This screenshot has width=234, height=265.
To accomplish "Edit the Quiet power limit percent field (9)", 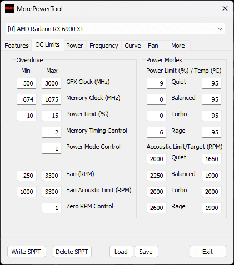I will point(157,83).
